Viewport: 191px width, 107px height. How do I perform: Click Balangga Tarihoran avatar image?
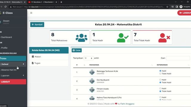[92, 72]
